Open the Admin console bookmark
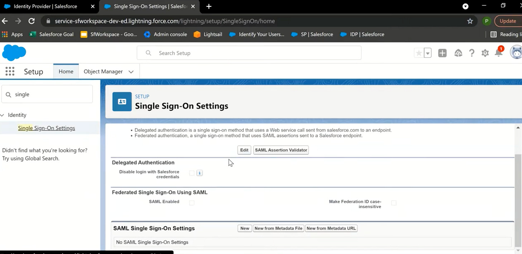Screen dimensions: 522x254 (x=166, y=34)
